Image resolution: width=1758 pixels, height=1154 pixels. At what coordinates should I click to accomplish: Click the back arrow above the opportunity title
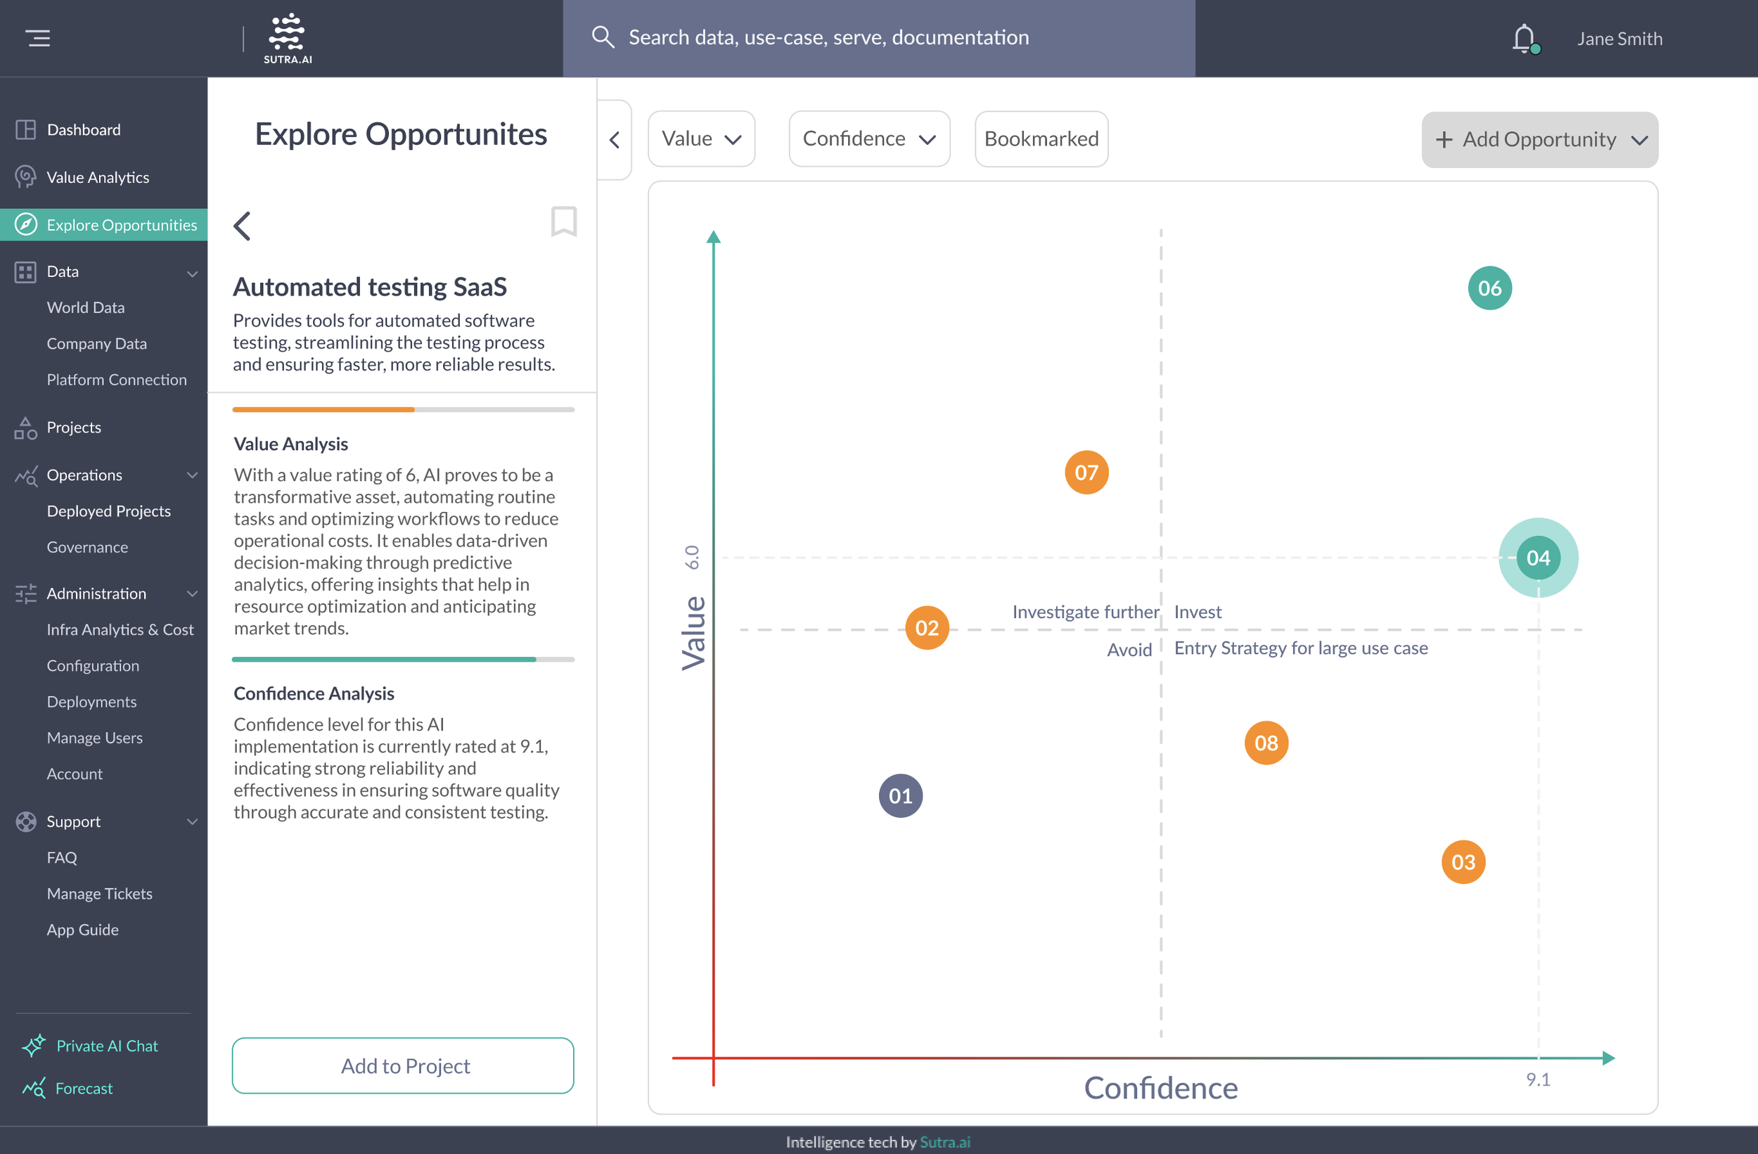(x=243, y=226)
